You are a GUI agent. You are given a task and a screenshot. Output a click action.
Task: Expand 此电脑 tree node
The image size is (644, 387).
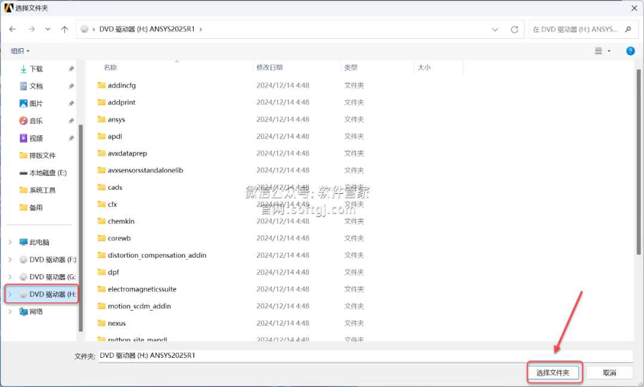10,242
